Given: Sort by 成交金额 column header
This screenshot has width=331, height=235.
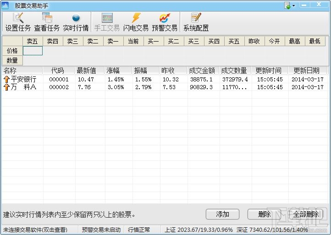Looking at the screenshot, I should (203, 70).
